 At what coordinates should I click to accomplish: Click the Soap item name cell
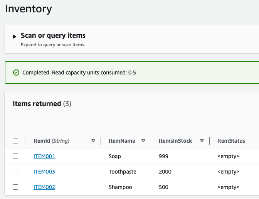click(115, 156)
